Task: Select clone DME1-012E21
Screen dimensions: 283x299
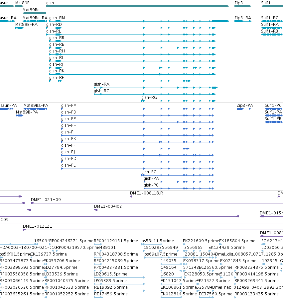Action: (38, 226)
